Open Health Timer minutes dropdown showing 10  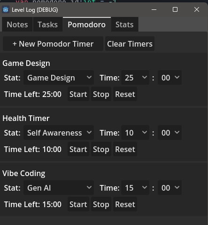135,133
